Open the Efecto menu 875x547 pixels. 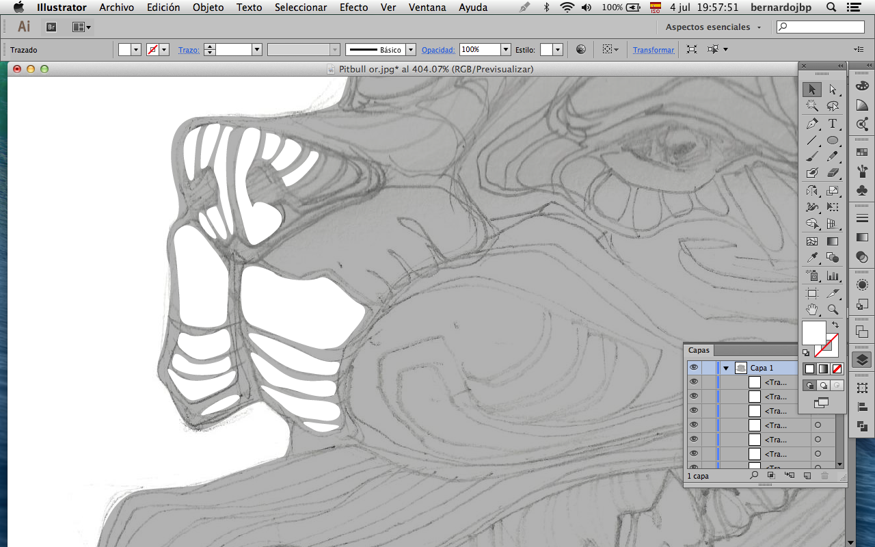[x=354, y=8]
